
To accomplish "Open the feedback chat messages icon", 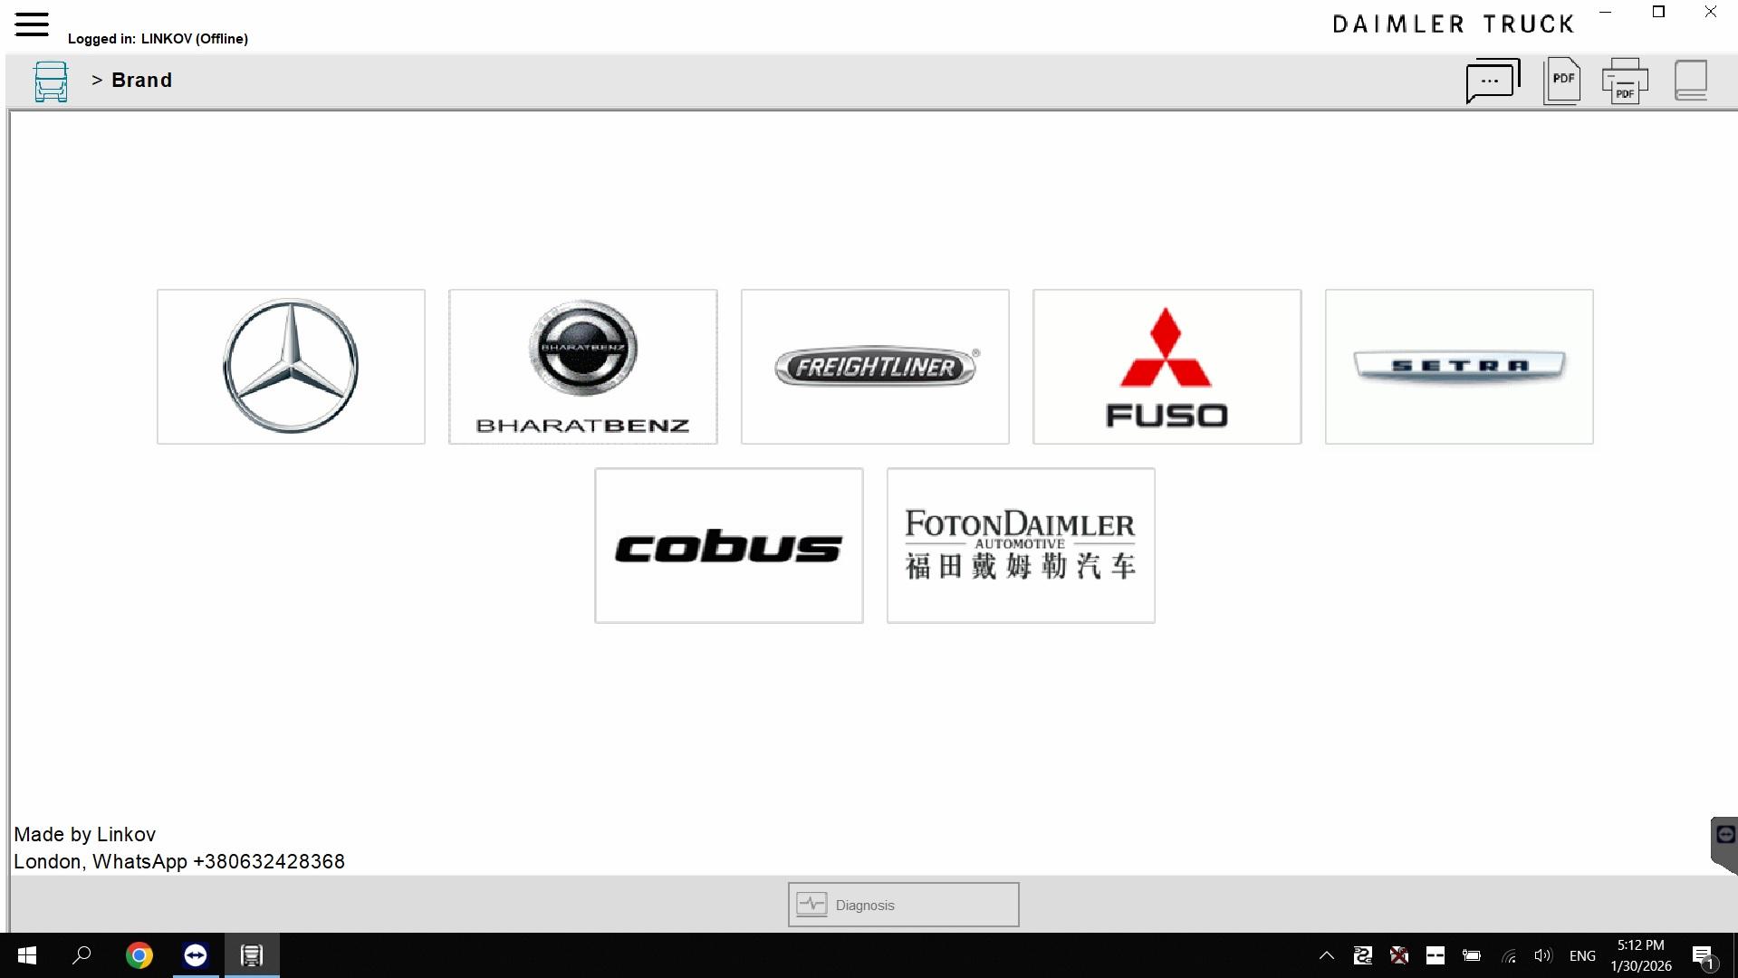I will click(x=1493, y=81).
